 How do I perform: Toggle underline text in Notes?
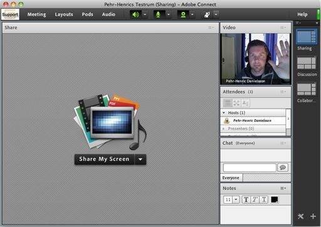[x=264, y=200]
